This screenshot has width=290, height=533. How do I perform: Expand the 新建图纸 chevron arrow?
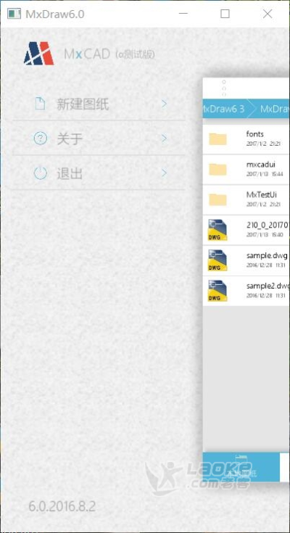pyautogui.click(x=164, y=103)
